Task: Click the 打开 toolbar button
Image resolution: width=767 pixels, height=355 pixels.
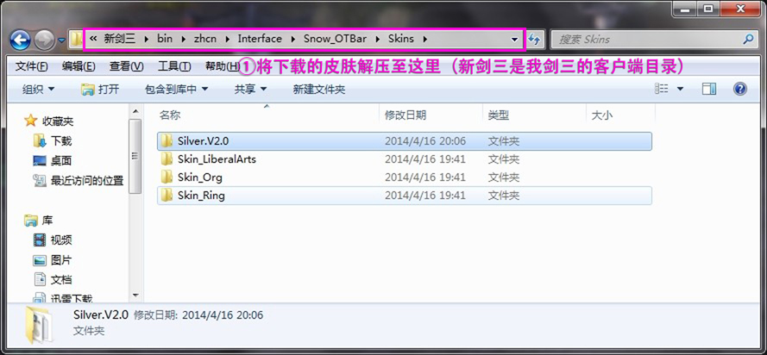Action: point(100,89)
